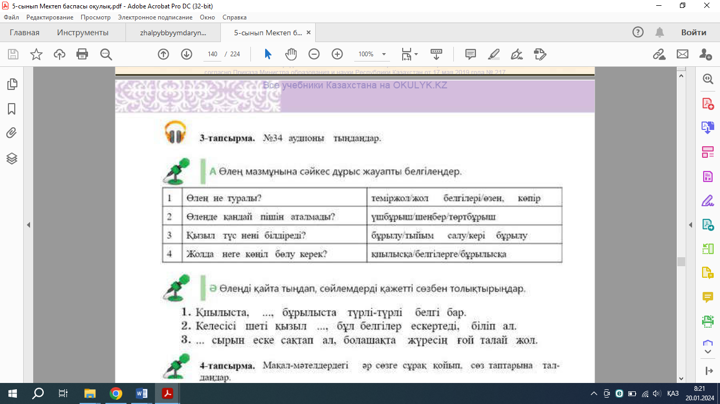Open the zoom level 100% dropdown
Image resolution: width=720 pixels, height=404 pixels.
click(x=384, y=54)
